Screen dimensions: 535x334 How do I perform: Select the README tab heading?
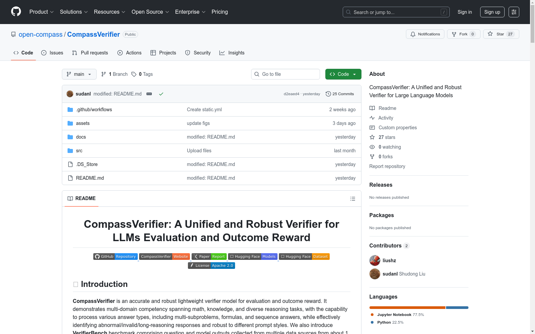pyautogui.click(x=82, y=198)
